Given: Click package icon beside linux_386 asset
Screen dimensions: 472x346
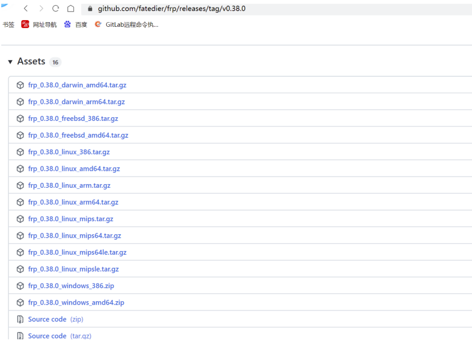Looking at the screenshot, I should pyautogui.click(x=20, y=152).
